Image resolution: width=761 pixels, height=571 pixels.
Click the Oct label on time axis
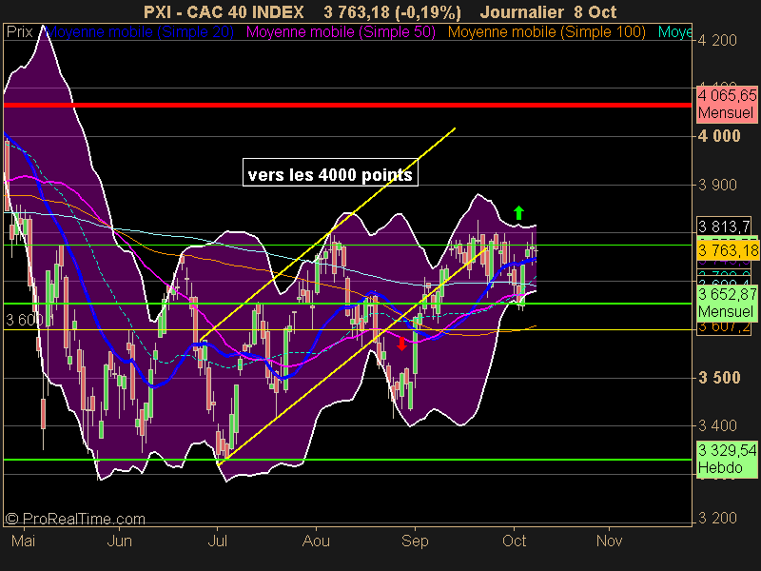(514, 541)
